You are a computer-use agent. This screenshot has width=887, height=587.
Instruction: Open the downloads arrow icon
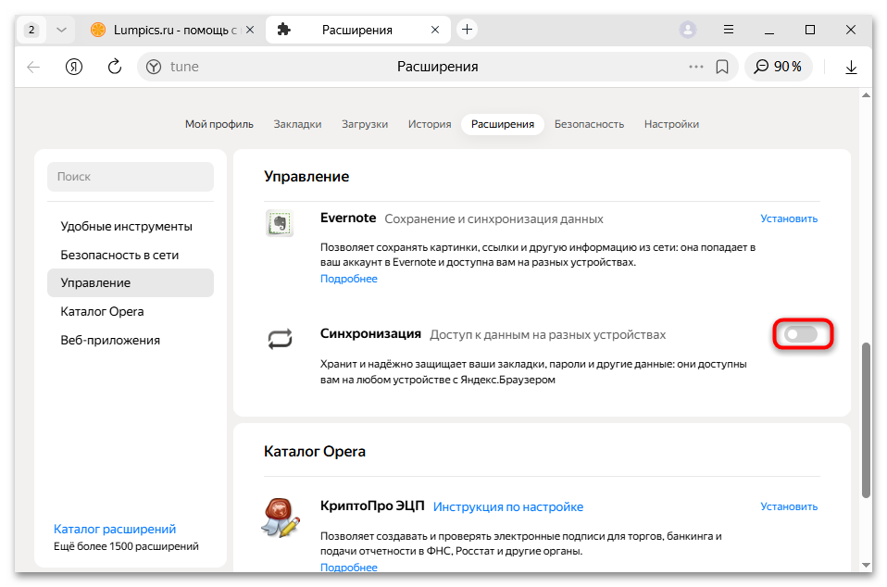pyautogui.click(x=851, y=67)
